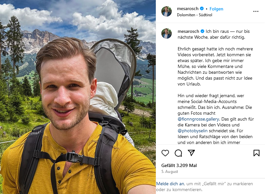Click the profile avatar beside the caption
The image size is (265, 194).
(x=167, y=33)
